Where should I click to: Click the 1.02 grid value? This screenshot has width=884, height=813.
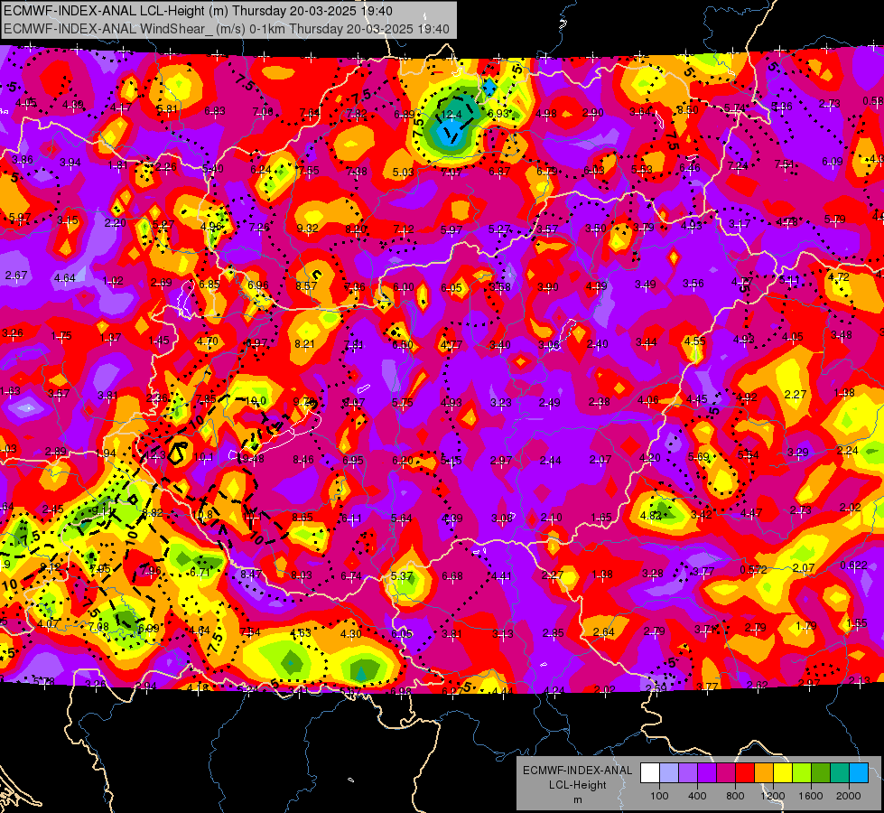(x=113, y=281)
